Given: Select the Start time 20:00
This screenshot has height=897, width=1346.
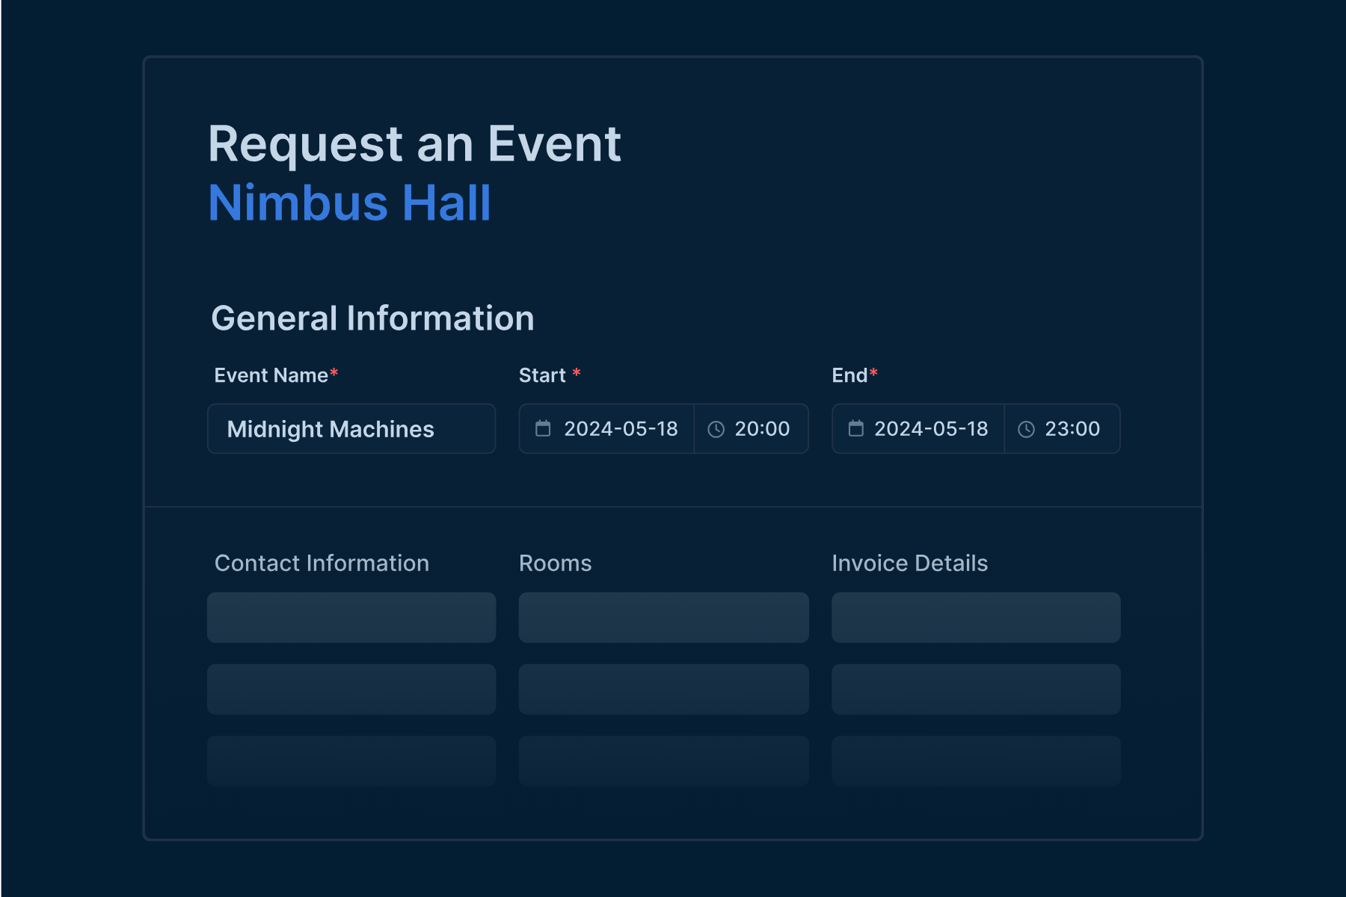Looking at the screenshot, I should [x=762, y=428].
